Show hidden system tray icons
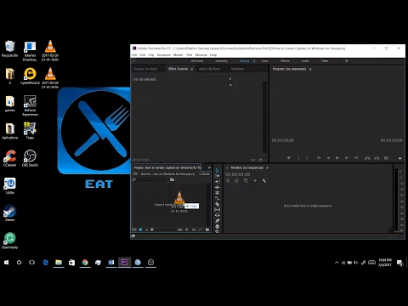Screen dimensions: 408x306 click(337, 263)
